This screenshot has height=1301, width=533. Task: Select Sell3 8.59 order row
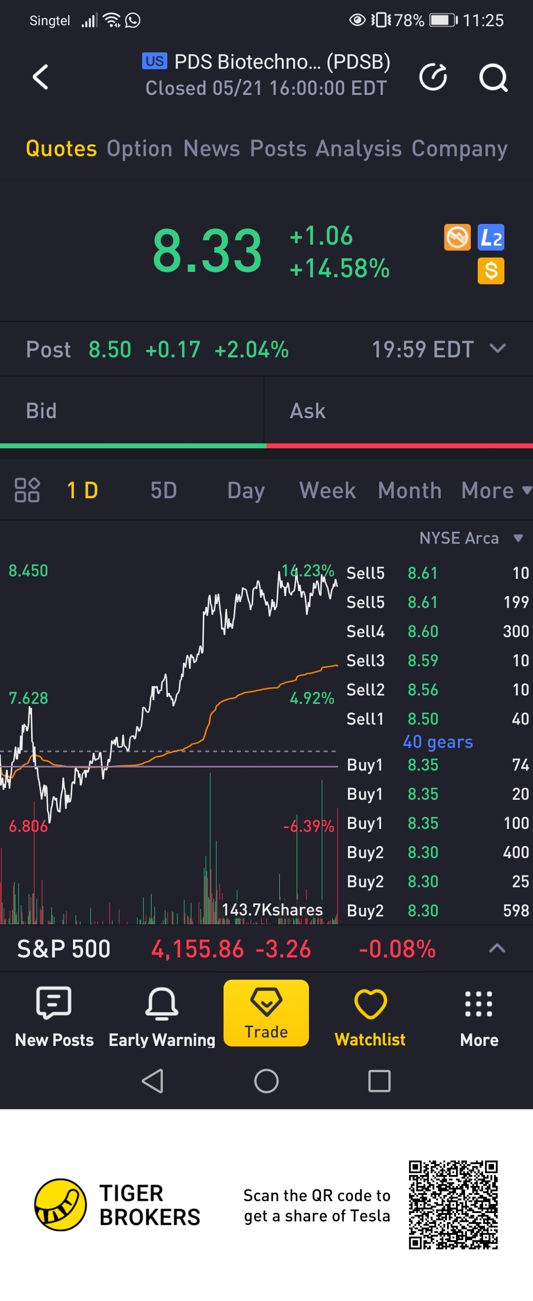[x=438, y=660]
